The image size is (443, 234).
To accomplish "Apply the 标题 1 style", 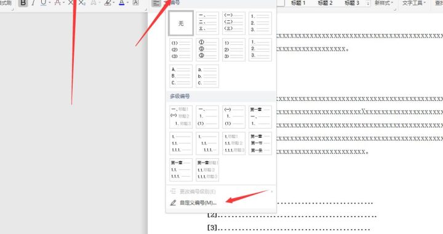I will 298,3.
